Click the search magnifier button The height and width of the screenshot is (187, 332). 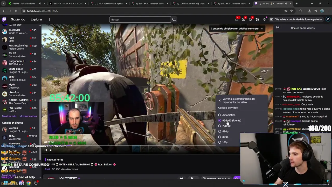[174, 19]
